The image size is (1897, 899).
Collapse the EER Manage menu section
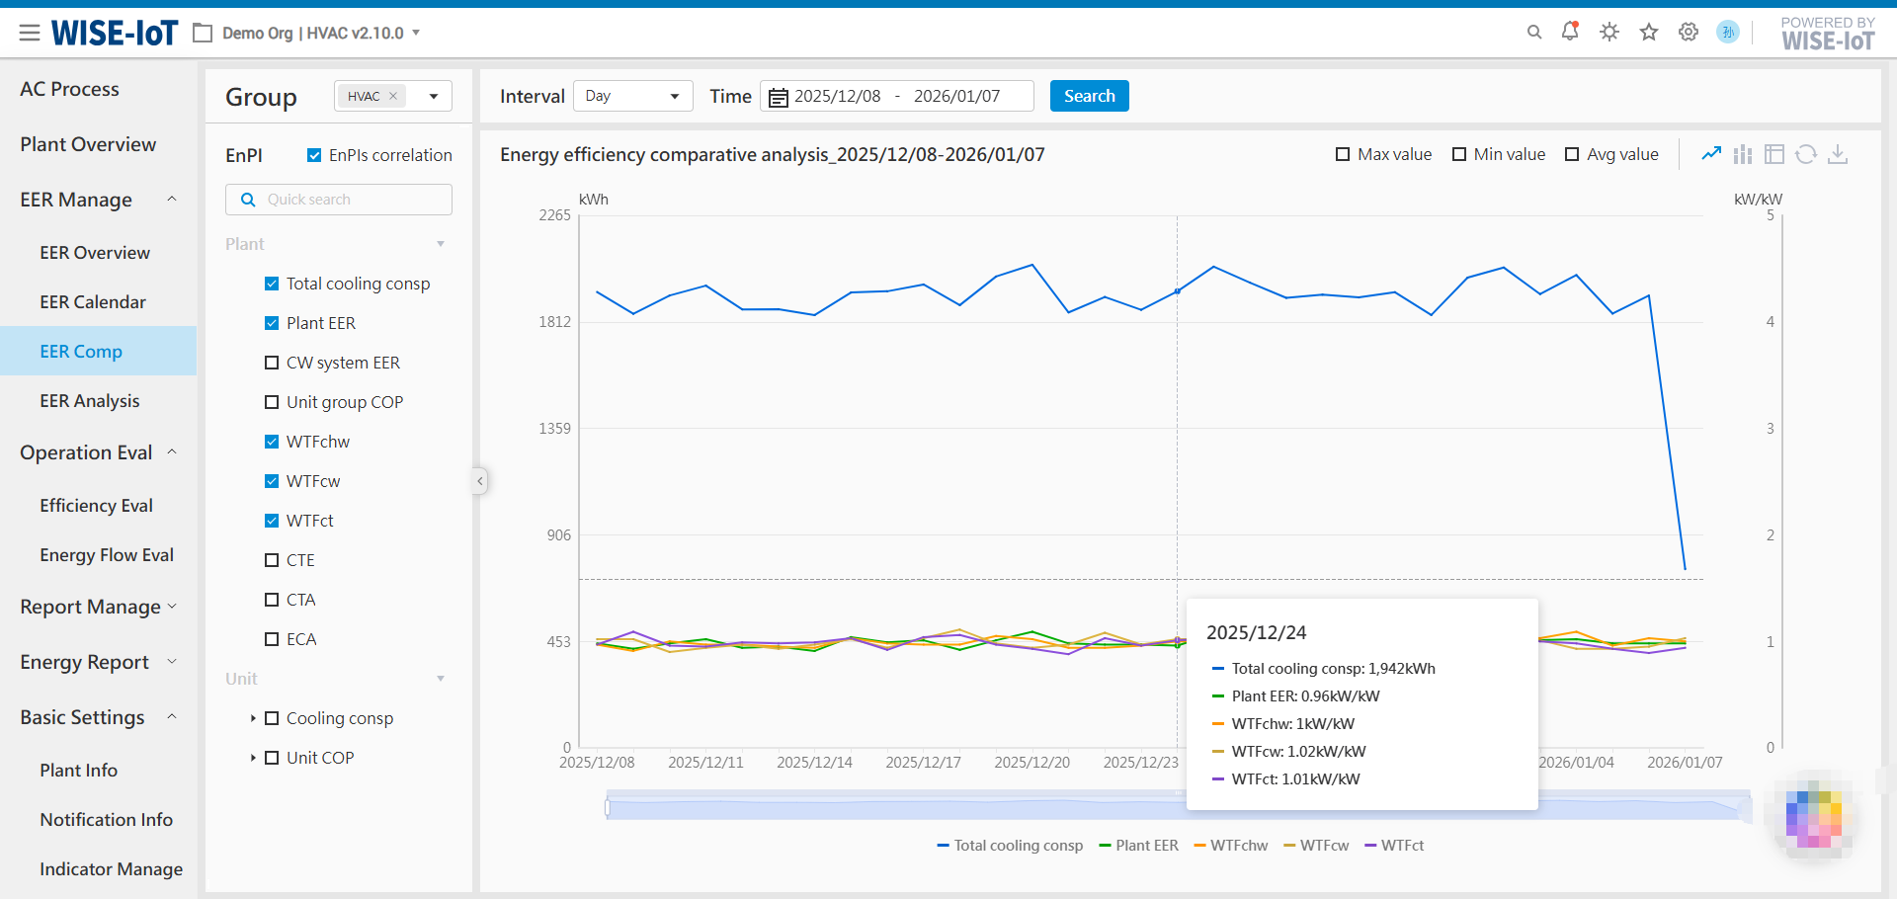click(x=171, y=200)
